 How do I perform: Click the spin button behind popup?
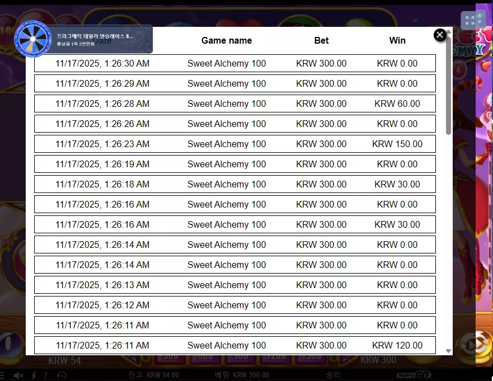[475, 346]
